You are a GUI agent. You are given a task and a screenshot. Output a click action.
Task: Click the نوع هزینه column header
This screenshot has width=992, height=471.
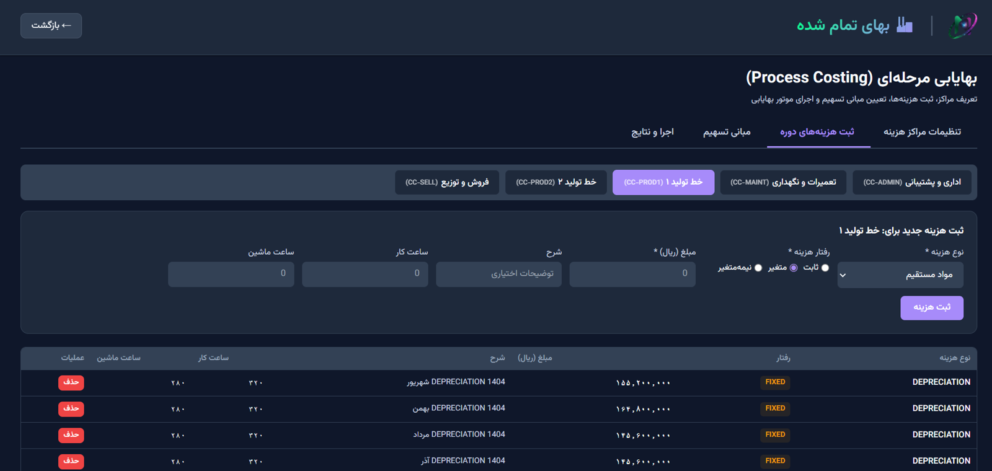pyautogui.click(x=955, y=358)
